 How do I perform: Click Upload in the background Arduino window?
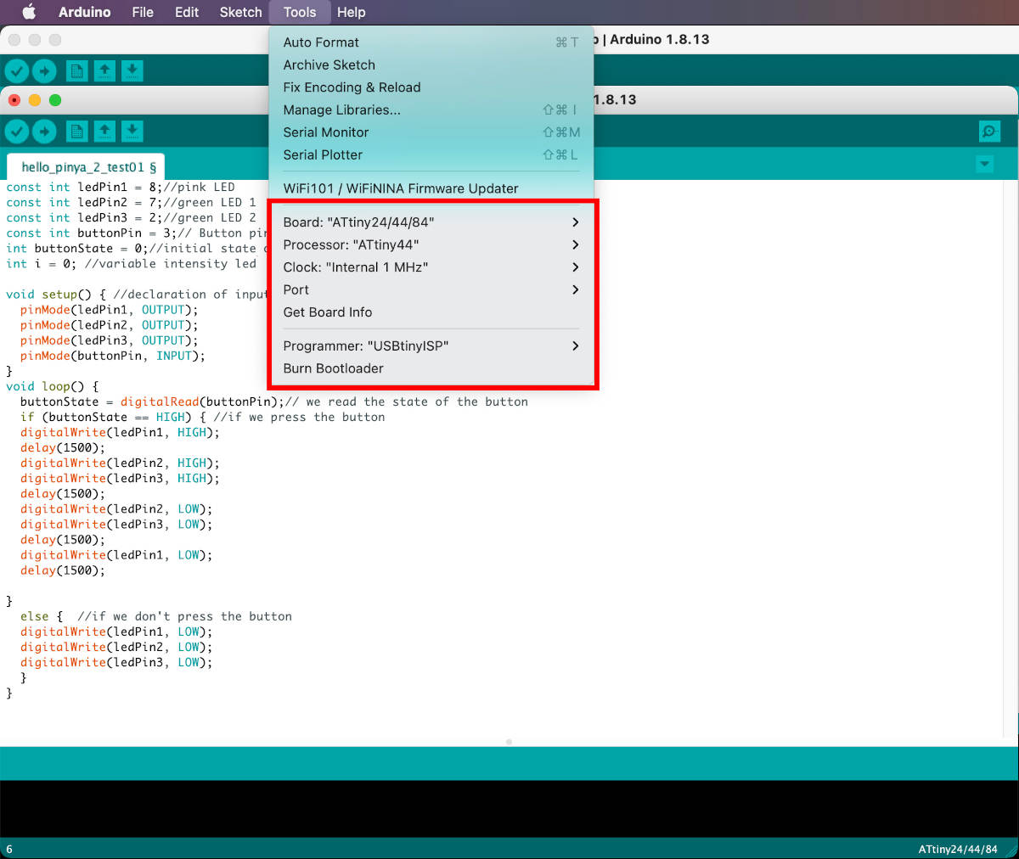tap(44, 70)
